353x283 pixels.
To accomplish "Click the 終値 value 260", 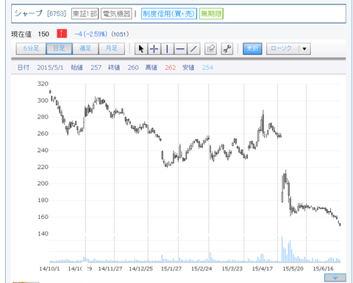I will (x=133, y=68).
